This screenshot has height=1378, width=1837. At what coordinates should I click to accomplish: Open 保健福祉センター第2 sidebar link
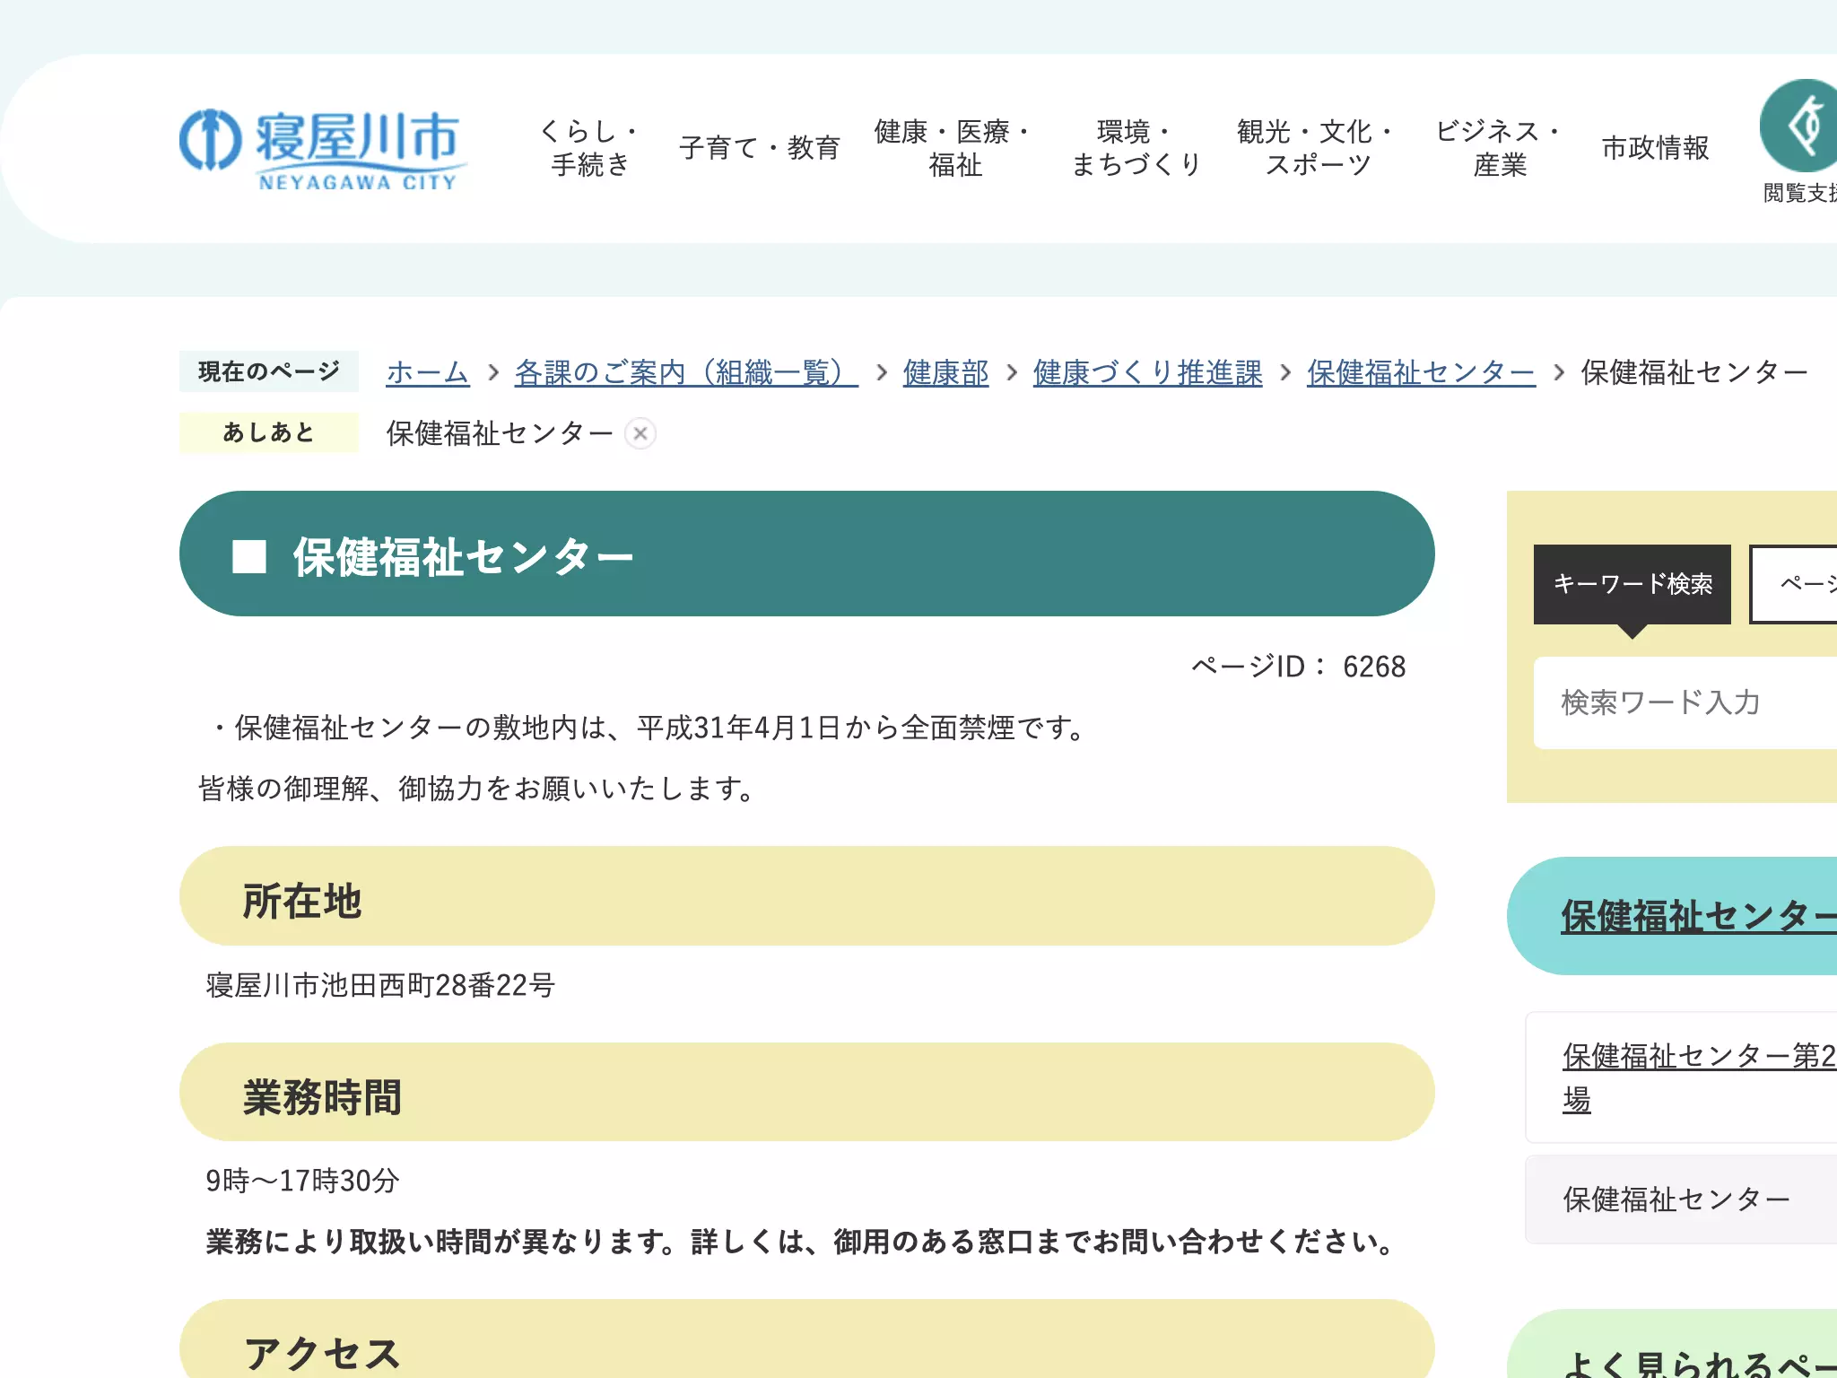(x=1698, y=1077)
